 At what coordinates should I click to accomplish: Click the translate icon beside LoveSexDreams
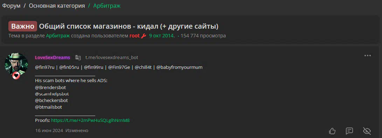click(x=78, y=58)
